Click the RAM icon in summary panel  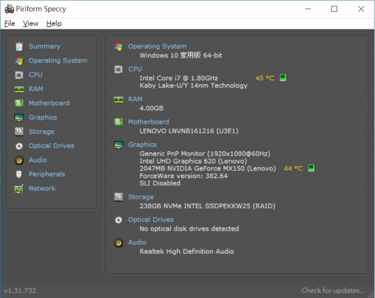click(x=119, y=100)
